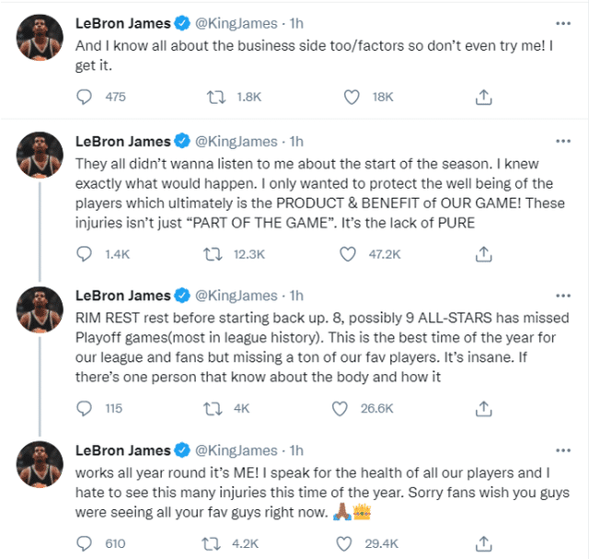Reply to tweet with 1.4K comments

coord(84,254)
